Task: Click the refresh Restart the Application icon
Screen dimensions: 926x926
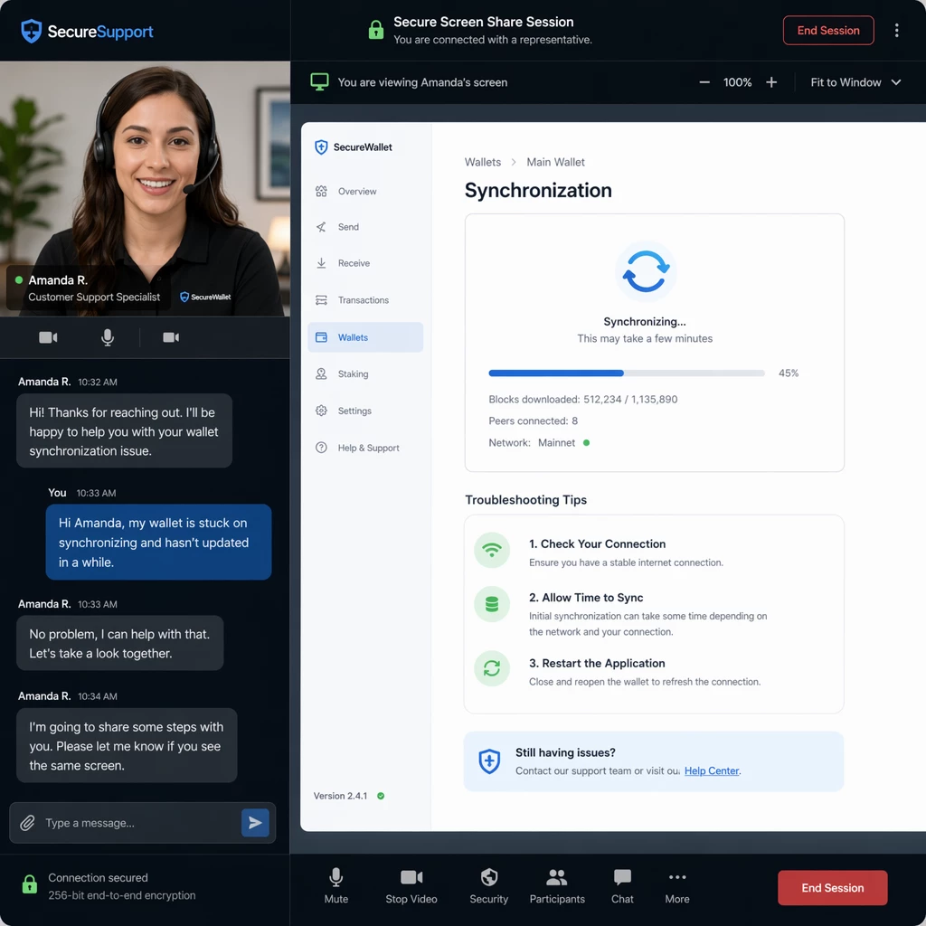Action: 491,668
